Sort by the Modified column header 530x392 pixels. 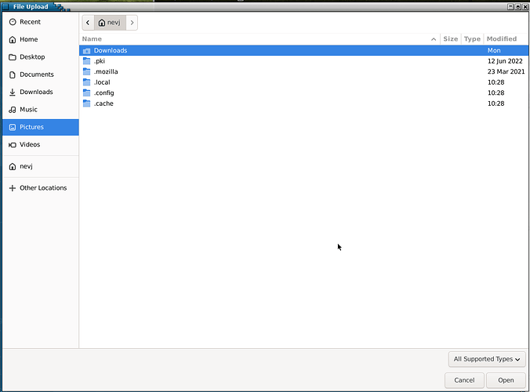pos(506,39)
